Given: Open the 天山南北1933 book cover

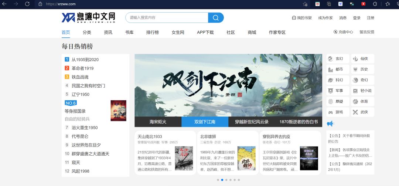Looking at the screenshot, I should pyautogui.click(x=184, y=158).
